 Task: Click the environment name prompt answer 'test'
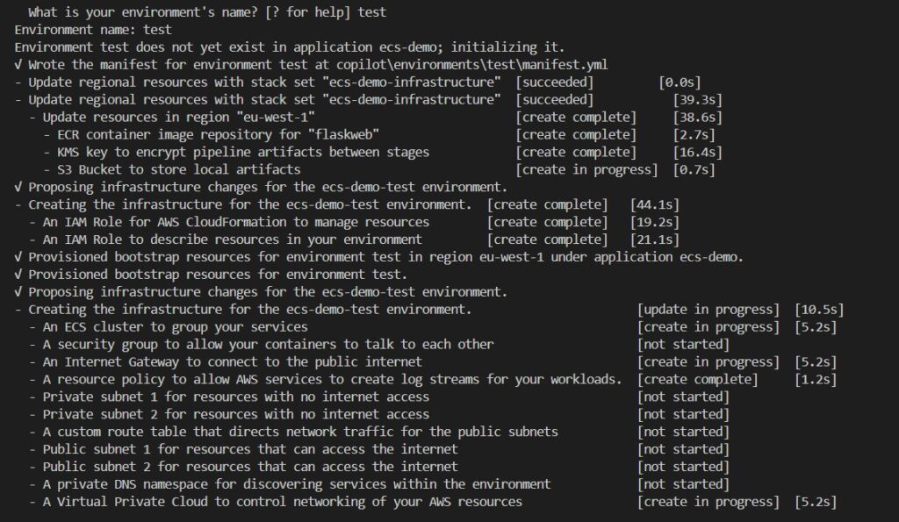coord(372,12)
